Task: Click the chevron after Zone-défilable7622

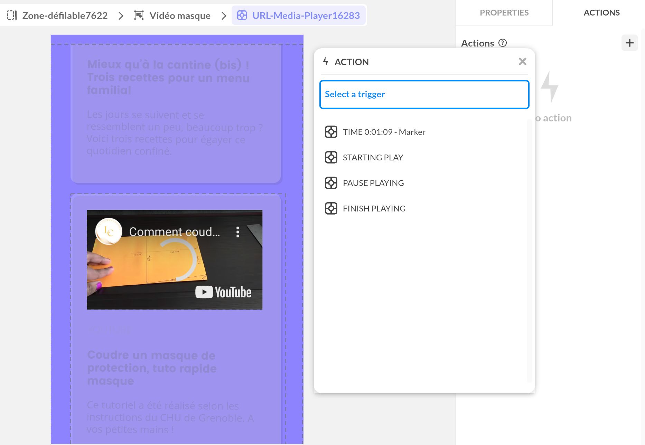Action: pos(121,15)
